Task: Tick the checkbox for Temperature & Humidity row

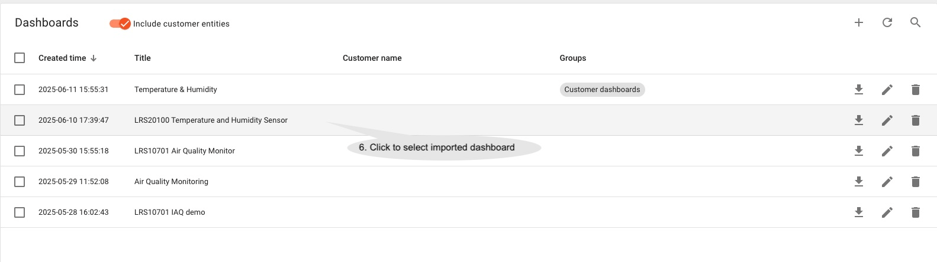Action: tap(20, 90)
